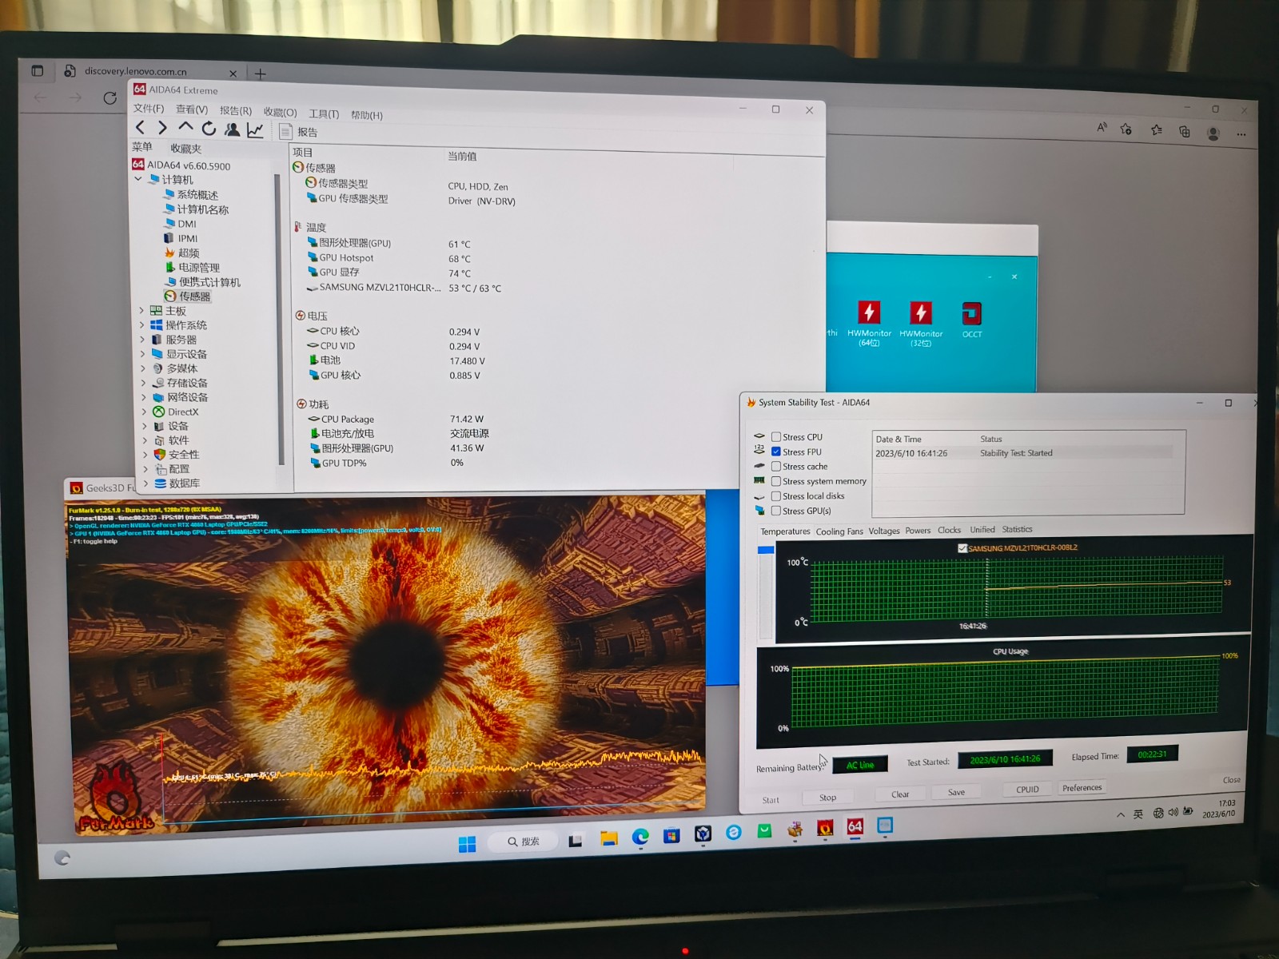Expand the 服务器 tree node
The width and height of the screenshot is (1279, 959).
coord(143,339)
